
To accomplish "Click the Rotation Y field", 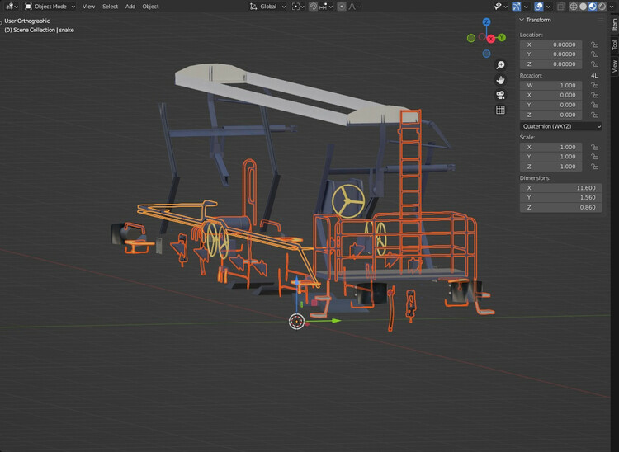I will (550, 106).
